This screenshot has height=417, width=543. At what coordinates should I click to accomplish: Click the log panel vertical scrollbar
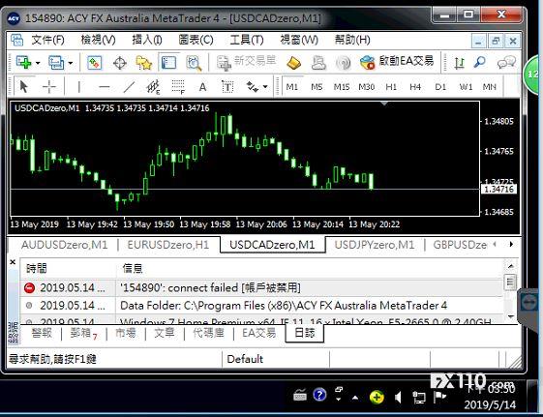tap(510, 290)
